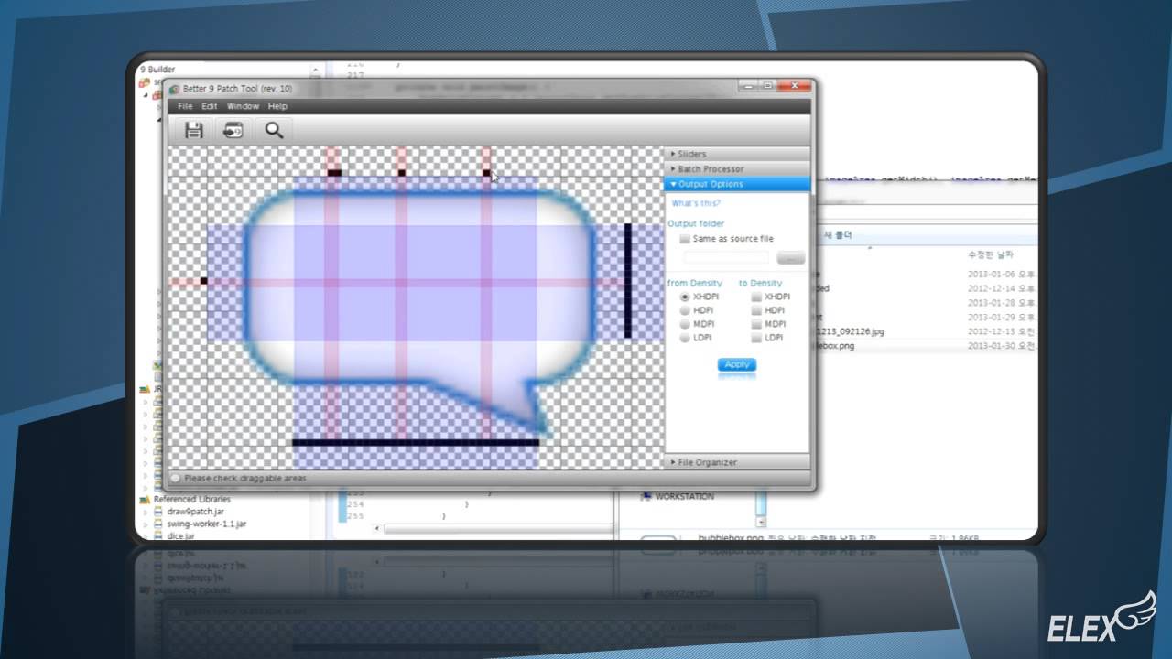This screenshot has width=1172, height=659.
Task: Select LDPI as from Density
Action: [x=685, y=338]
